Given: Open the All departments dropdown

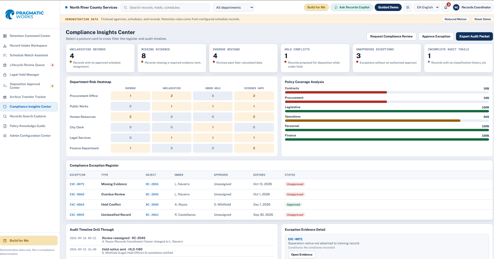Looking at the screenshot, I should click(233, 7).
